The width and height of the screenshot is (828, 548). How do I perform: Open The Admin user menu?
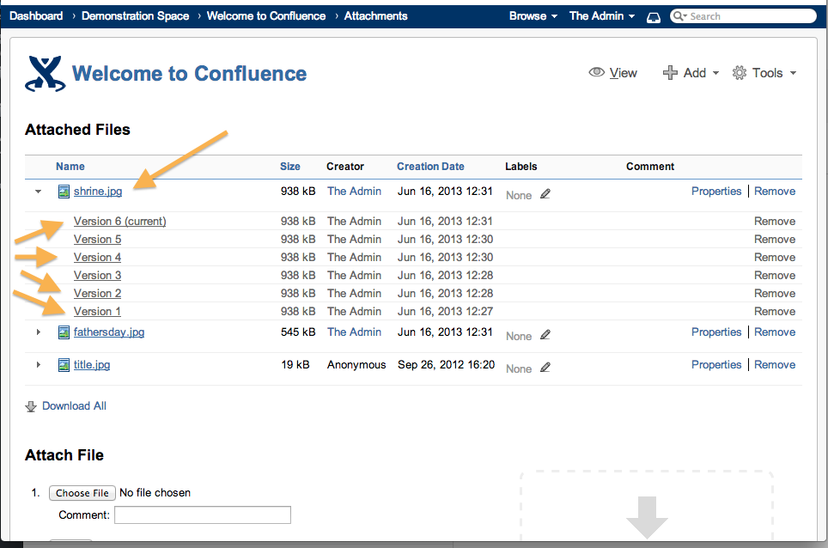pos(601,16)
